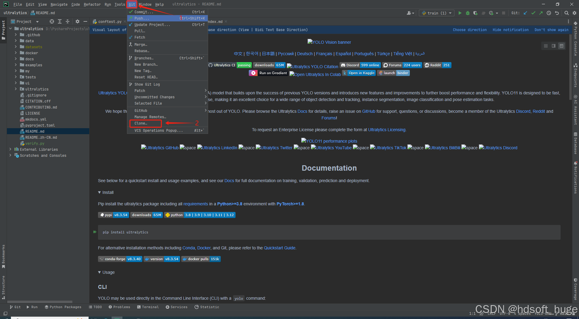Viewport: 579px width, 319px height.
Task: Expand the docs folder
Action: click(16, 59)
